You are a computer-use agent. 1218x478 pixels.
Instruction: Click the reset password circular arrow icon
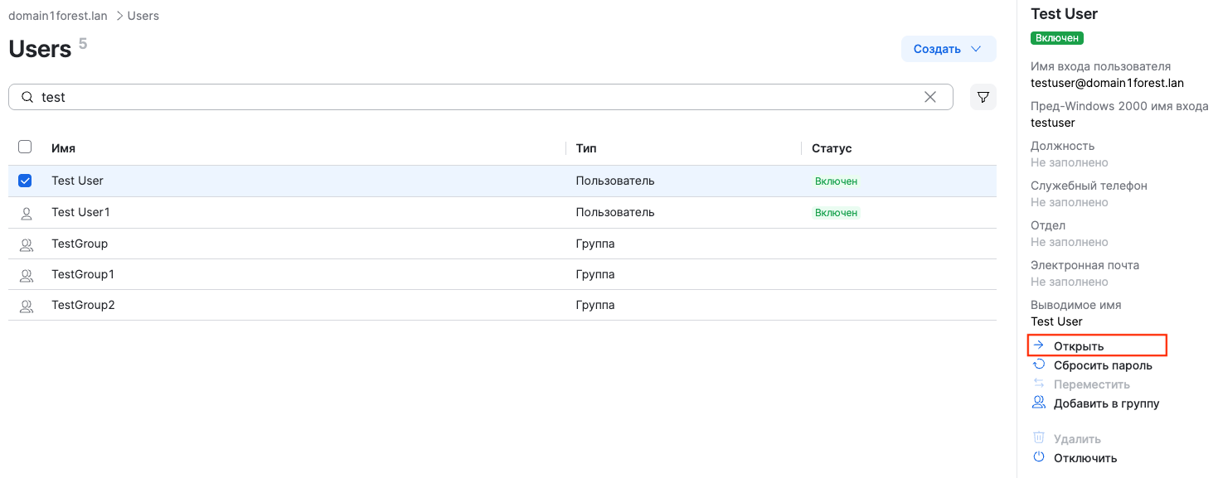click(x=1038, y=365)
